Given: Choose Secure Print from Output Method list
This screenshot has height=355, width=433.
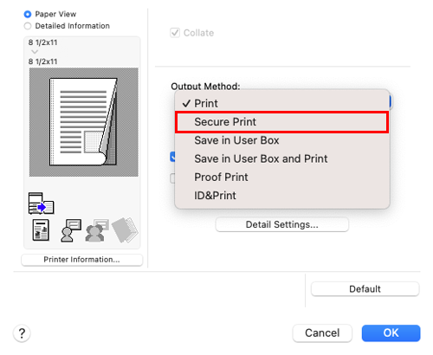Looking at the screenshot, I should point(282,122).
